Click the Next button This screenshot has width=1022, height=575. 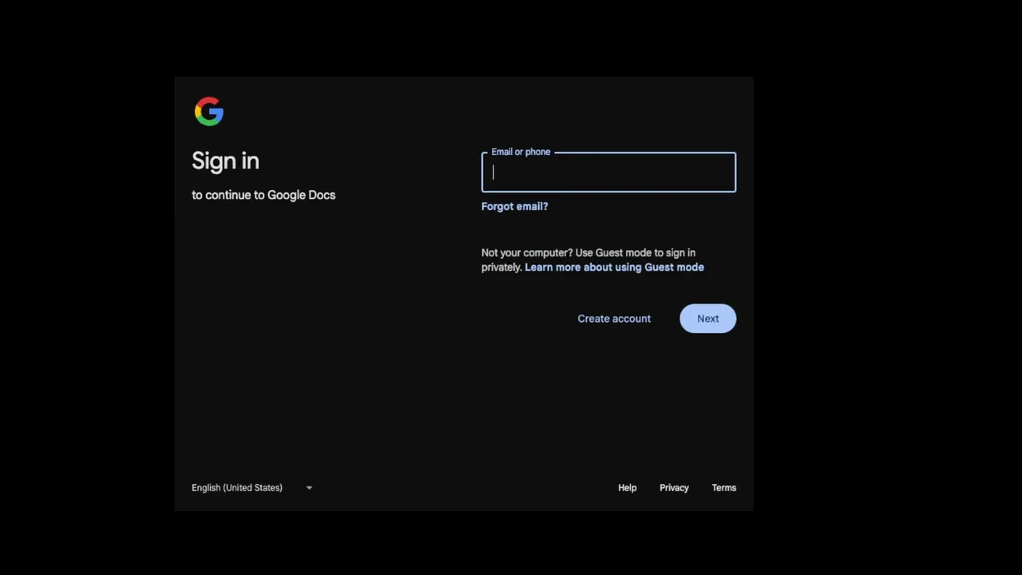click(x=707, y=319)
